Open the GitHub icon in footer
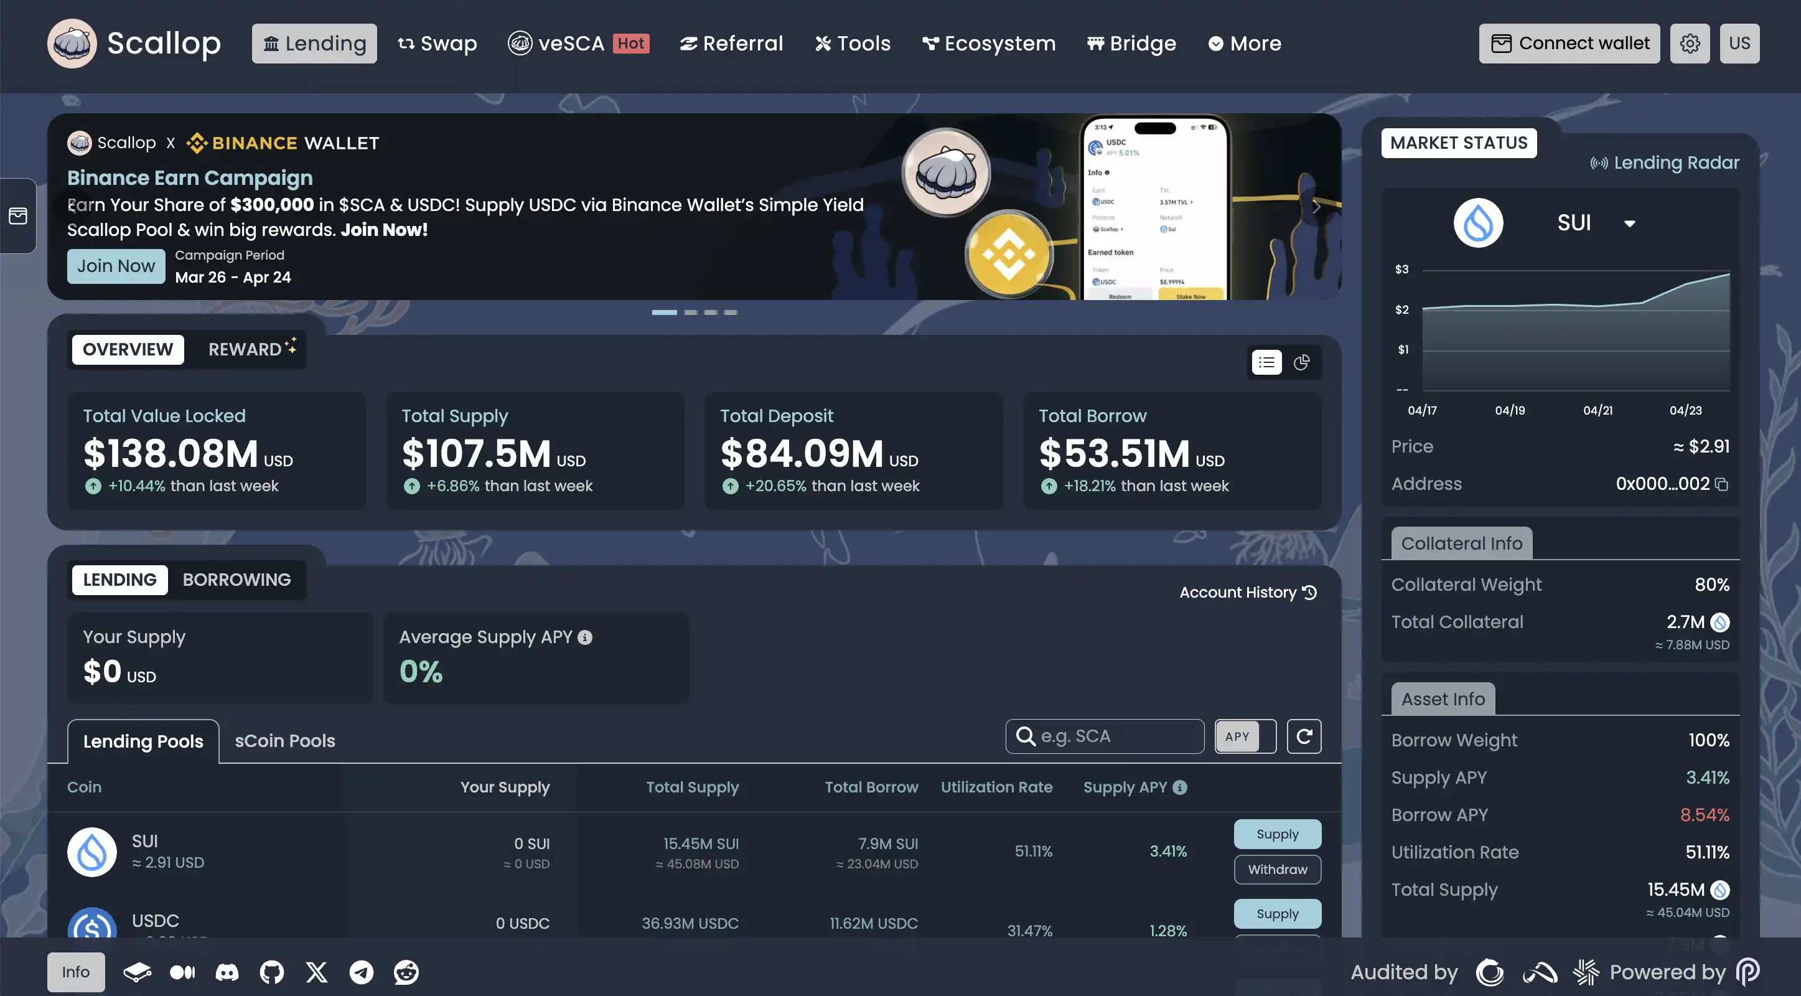1801x996 pixels. click(272, 972)
